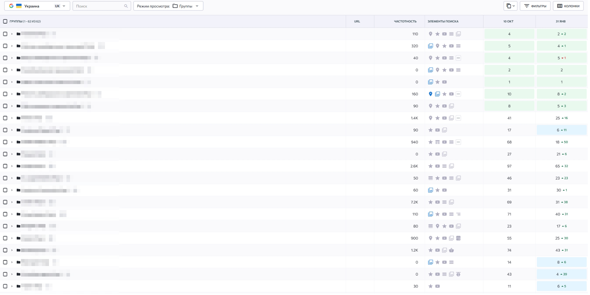This screenshot has height=295, width=590.
Task: Click the star icon in the 7.2K frequency row
Action: [x=431, y=202]
